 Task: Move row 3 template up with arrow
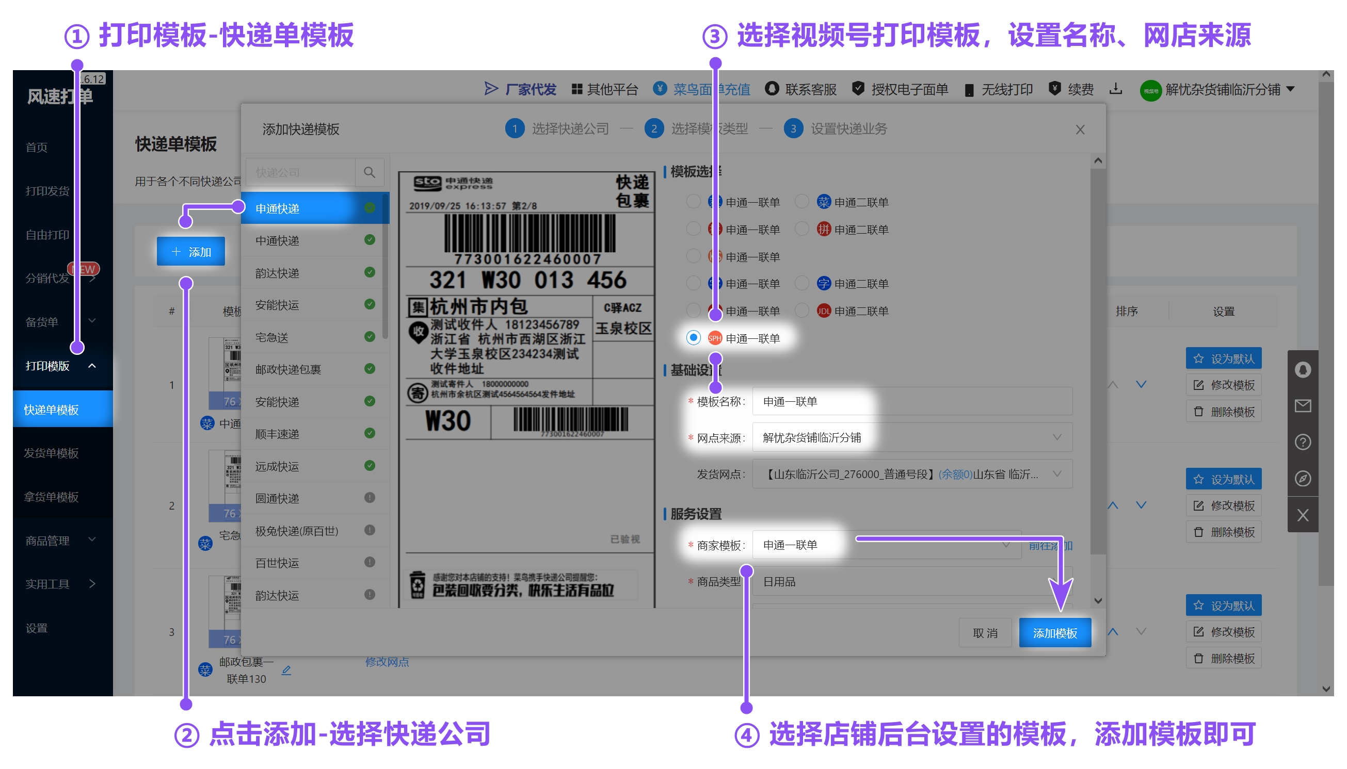pos(1112,632)
